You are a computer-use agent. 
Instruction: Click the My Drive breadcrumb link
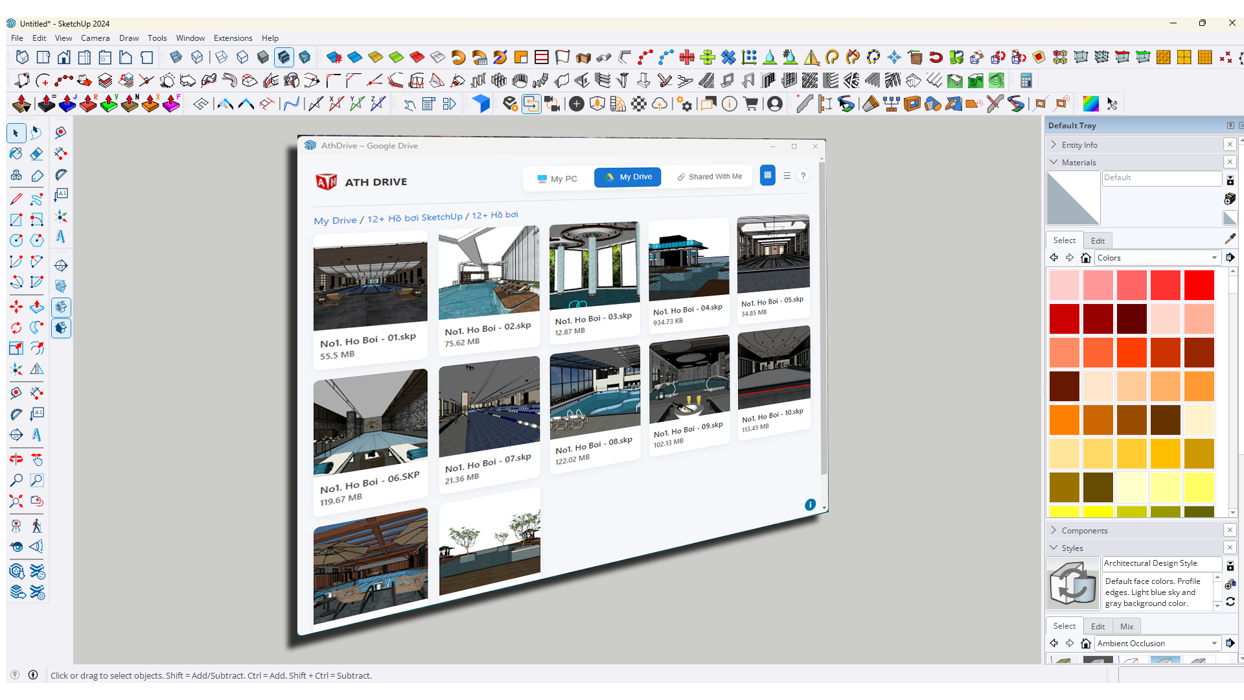click(x=335, y=220)
